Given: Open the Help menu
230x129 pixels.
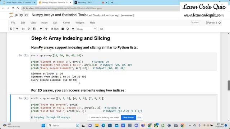Looking at the screenshot, I should pyautogui.click(x=92, y=23).
